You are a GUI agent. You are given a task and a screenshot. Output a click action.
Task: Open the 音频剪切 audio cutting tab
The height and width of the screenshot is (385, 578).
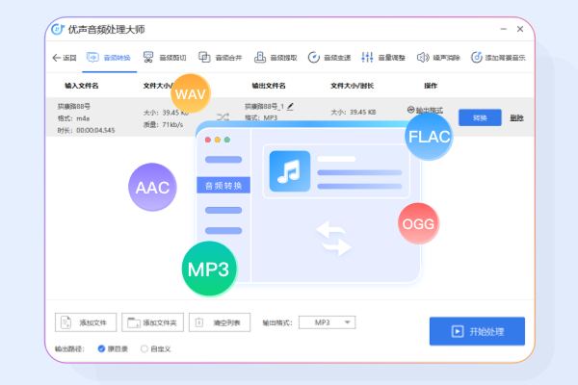[166, 58]
